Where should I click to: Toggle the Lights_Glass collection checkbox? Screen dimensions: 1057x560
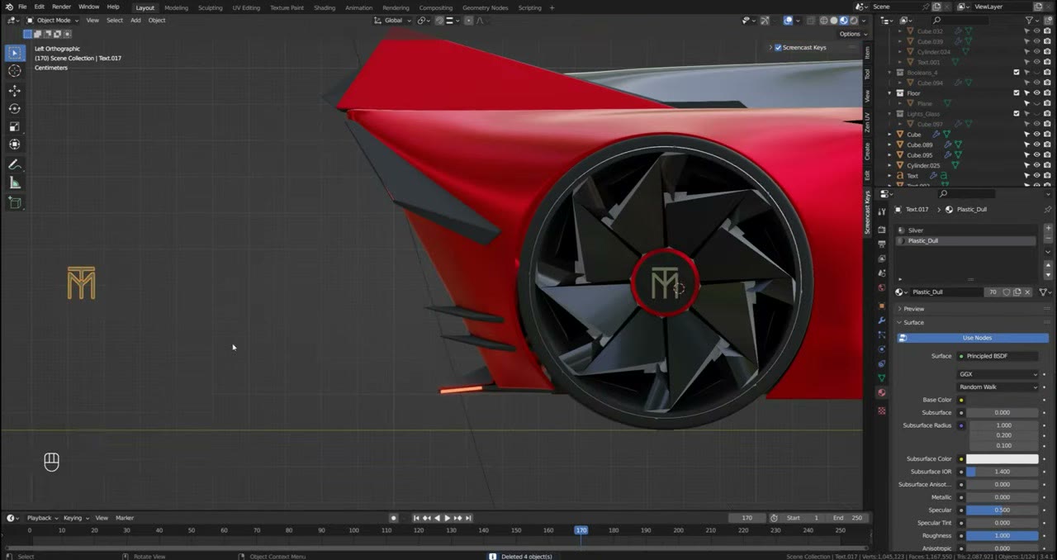click(1017, 113)
